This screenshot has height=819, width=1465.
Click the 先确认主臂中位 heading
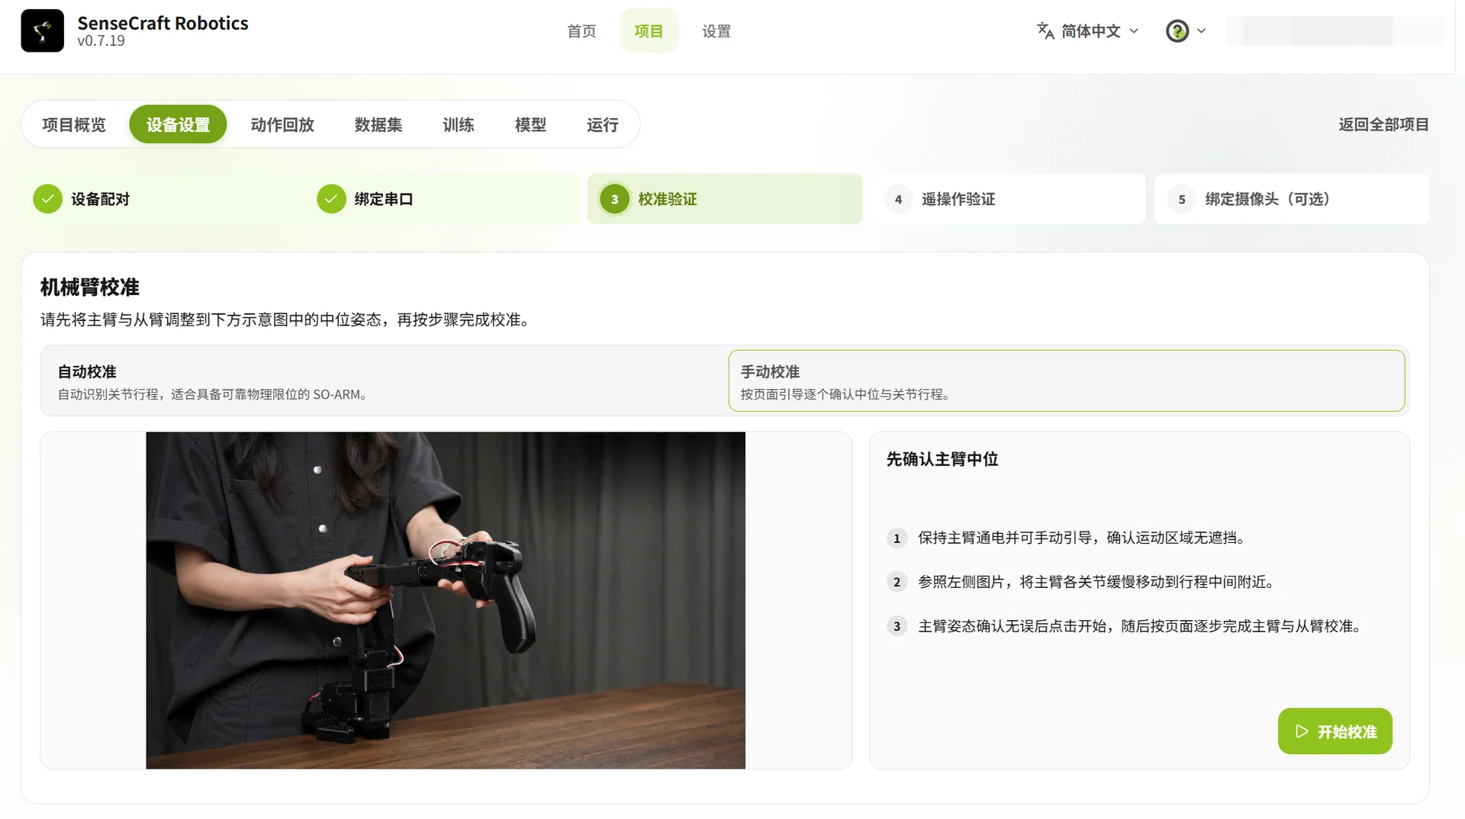(x=942, y=459)
